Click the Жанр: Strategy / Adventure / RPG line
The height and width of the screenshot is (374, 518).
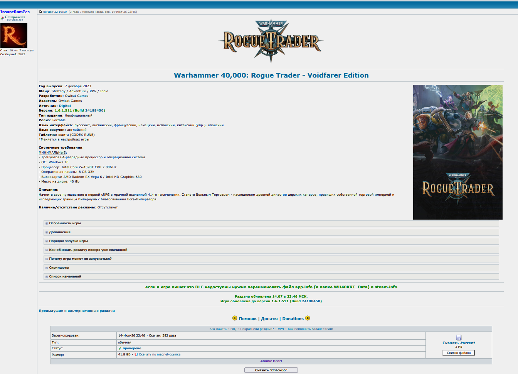74,91
